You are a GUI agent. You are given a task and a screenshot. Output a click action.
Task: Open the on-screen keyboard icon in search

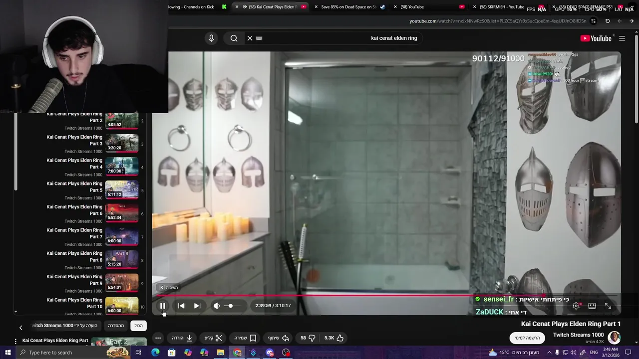[x=259, y=38]
